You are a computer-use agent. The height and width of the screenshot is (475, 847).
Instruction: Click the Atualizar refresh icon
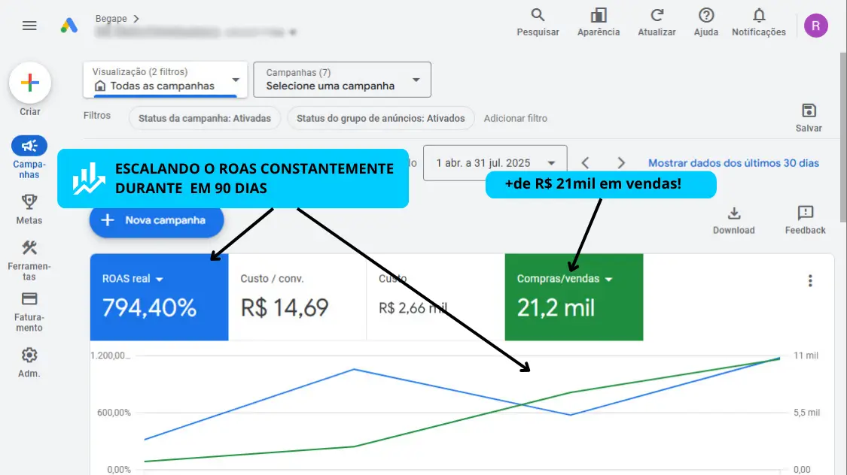[657, 16]
